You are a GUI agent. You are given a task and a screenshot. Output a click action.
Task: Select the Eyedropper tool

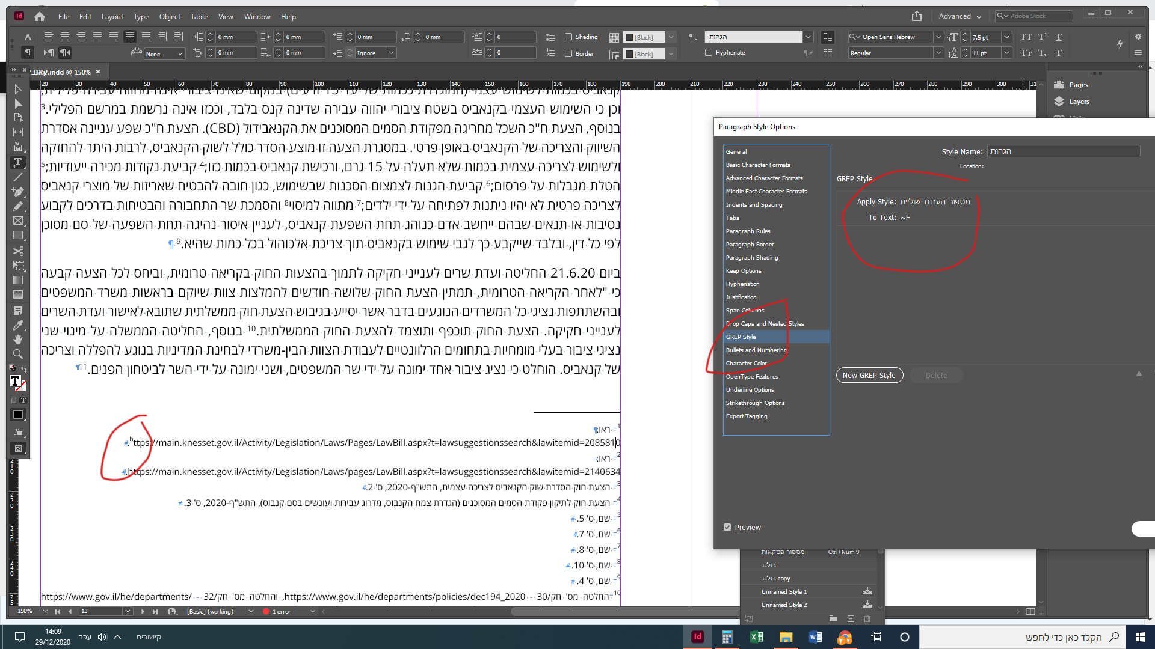18,325
